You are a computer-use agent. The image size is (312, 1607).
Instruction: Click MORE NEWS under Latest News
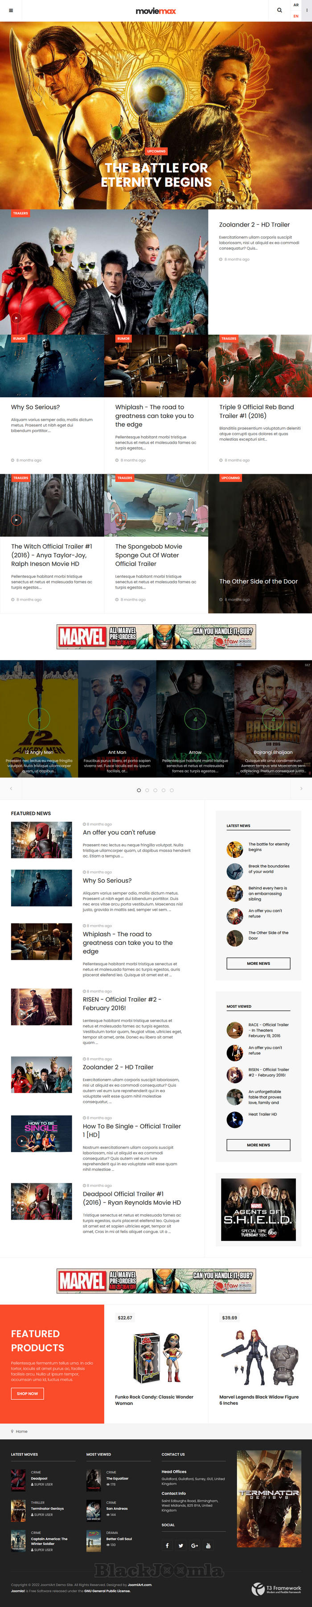click(258, 963)
